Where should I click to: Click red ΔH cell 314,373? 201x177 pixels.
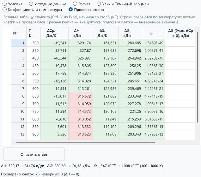[x=81, y=111]
